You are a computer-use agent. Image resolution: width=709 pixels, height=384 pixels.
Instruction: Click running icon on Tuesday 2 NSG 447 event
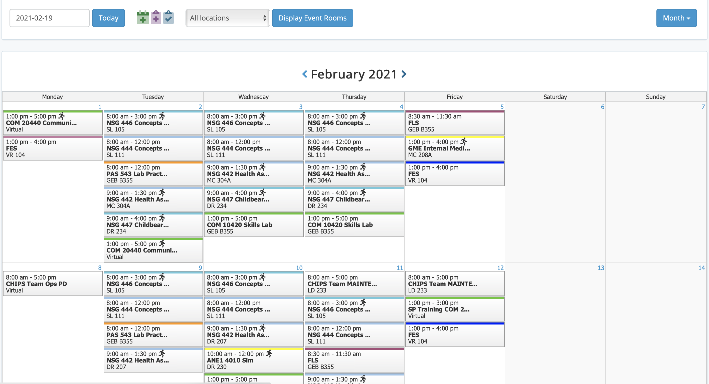pos(162,218)
